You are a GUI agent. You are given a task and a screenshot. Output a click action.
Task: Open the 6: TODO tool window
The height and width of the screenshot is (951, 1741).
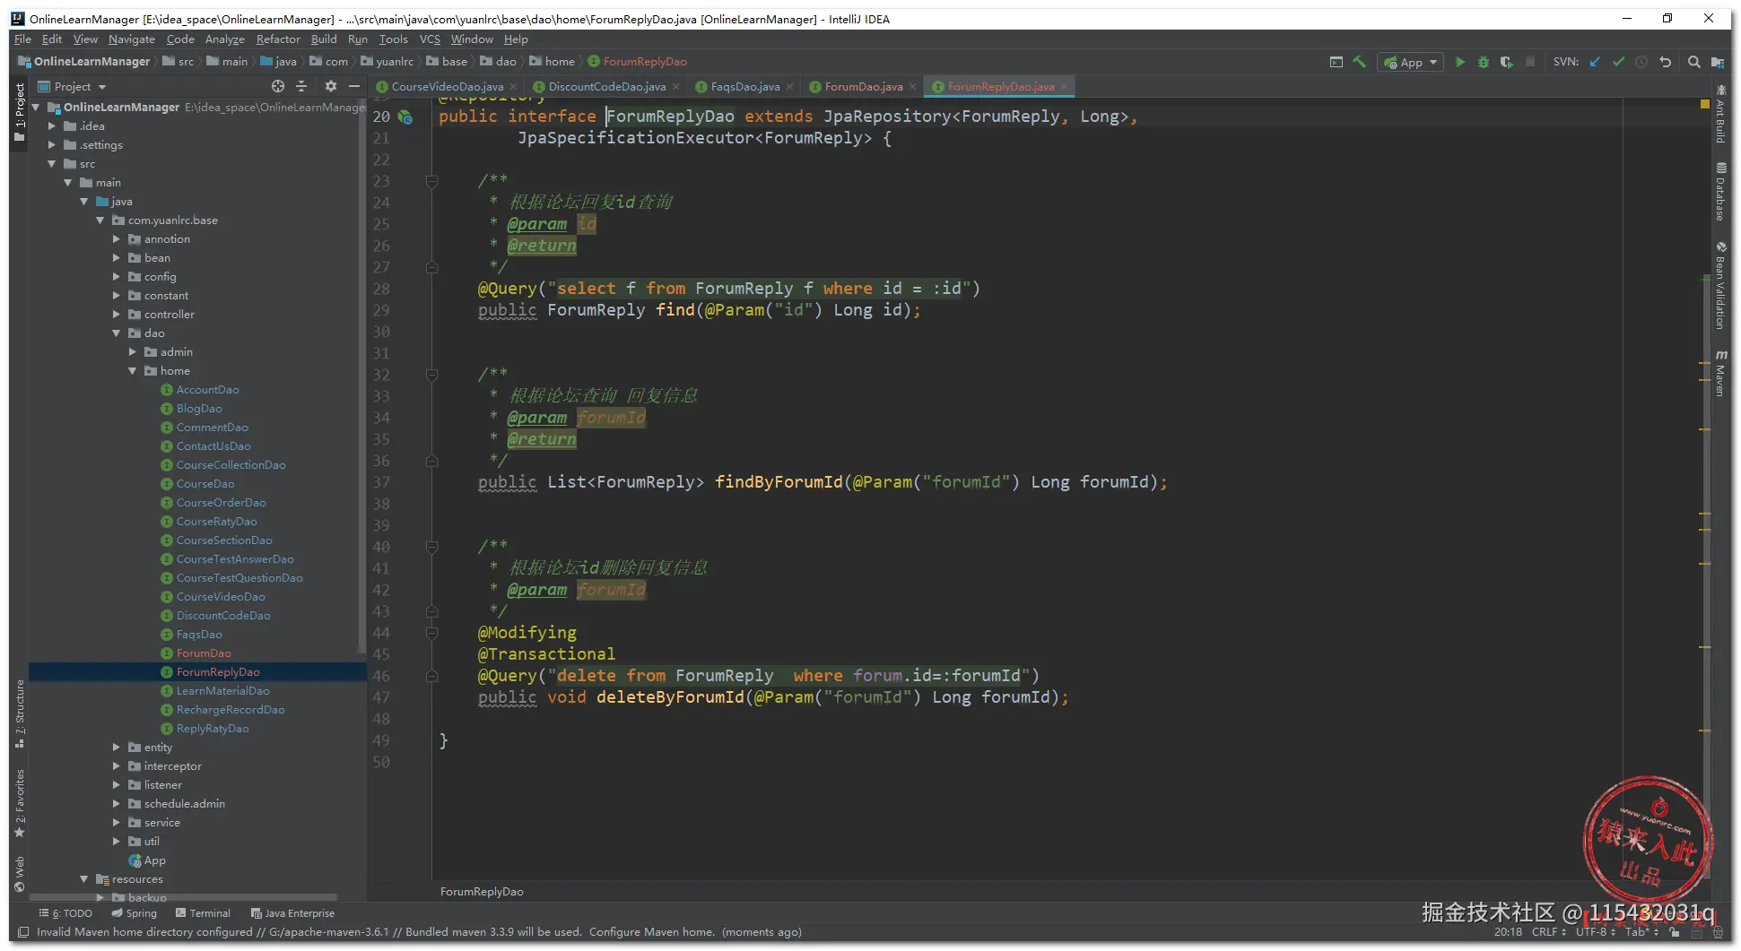pos(66,913)
